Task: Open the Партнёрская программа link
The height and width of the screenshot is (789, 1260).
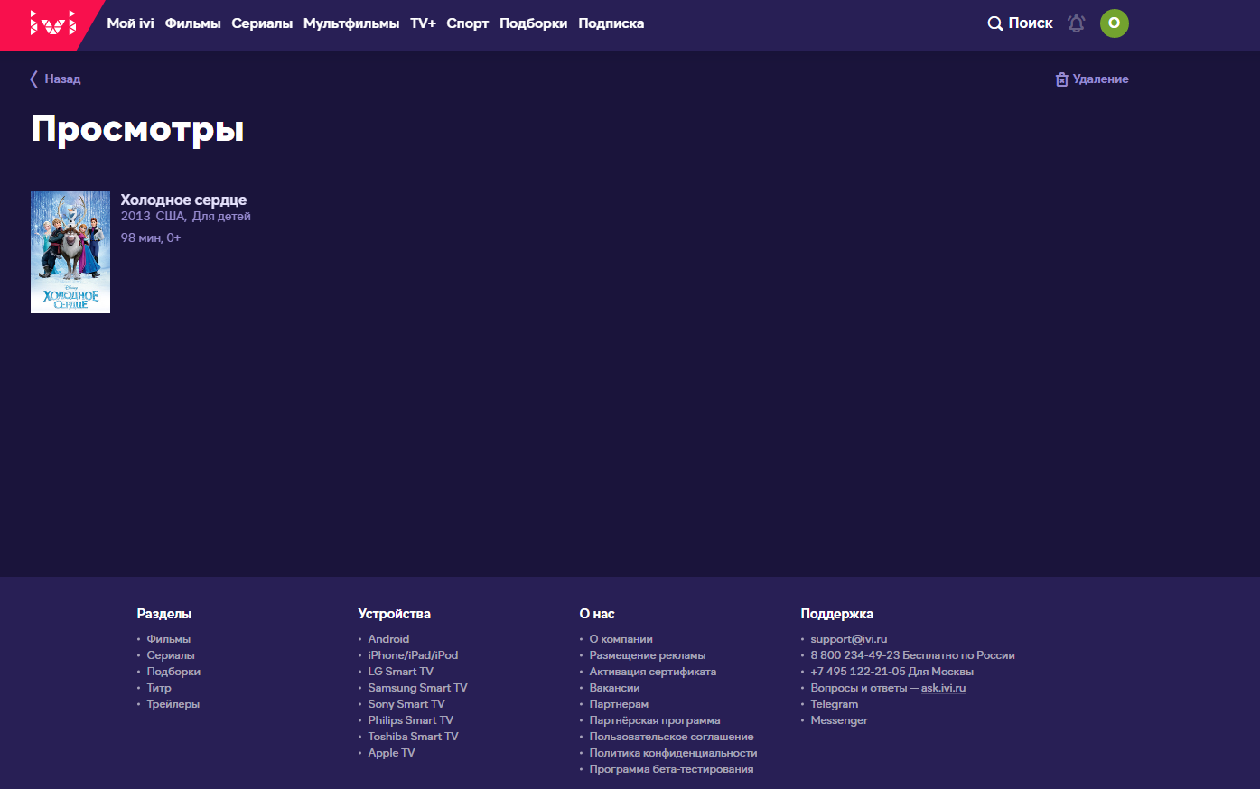Action: coord(655,720)
